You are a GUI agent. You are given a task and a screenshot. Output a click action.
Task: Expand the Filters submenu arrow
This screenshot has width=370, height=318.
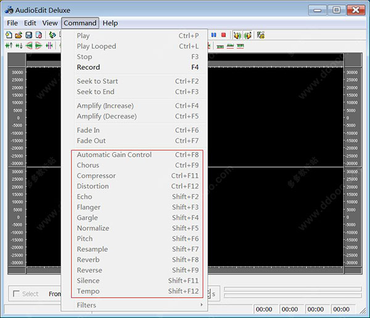(x=201, y=305)
